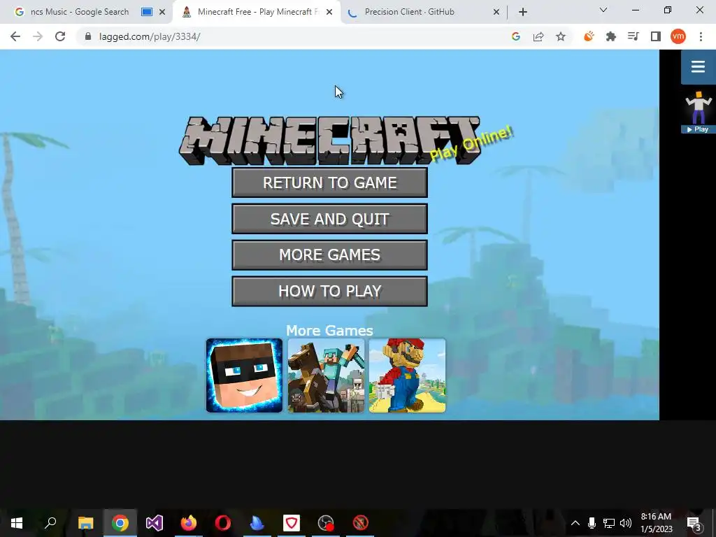Click How to Play button
The height and width of the screenshot is (537, 716).
click(330, 291)
